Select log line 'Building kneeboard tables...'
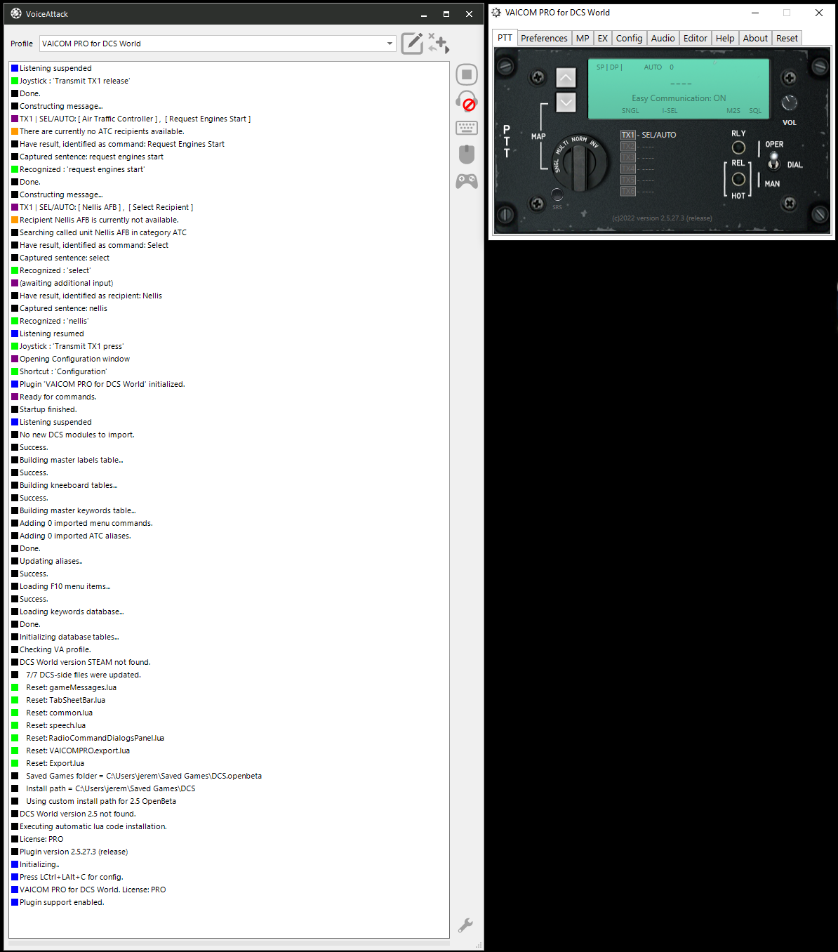 pos(68,485)
